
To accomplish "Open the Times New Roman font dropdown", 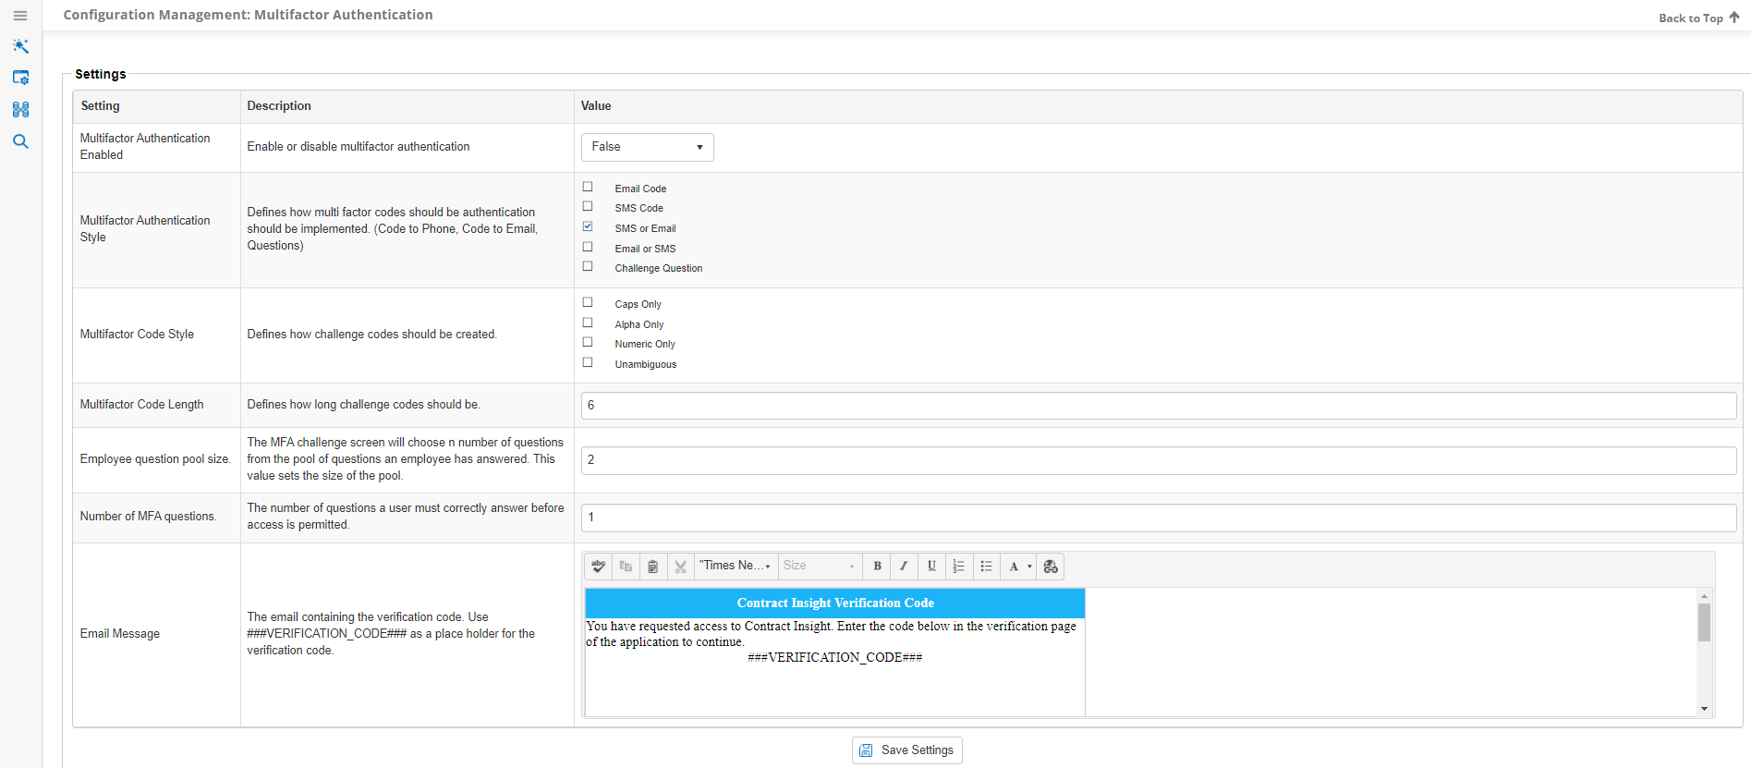I will click(736, 566).
